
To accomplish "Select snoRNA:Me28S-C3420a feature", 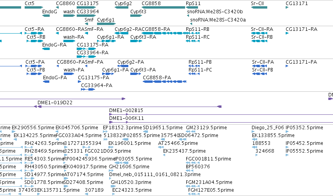I will click(191, 24).
